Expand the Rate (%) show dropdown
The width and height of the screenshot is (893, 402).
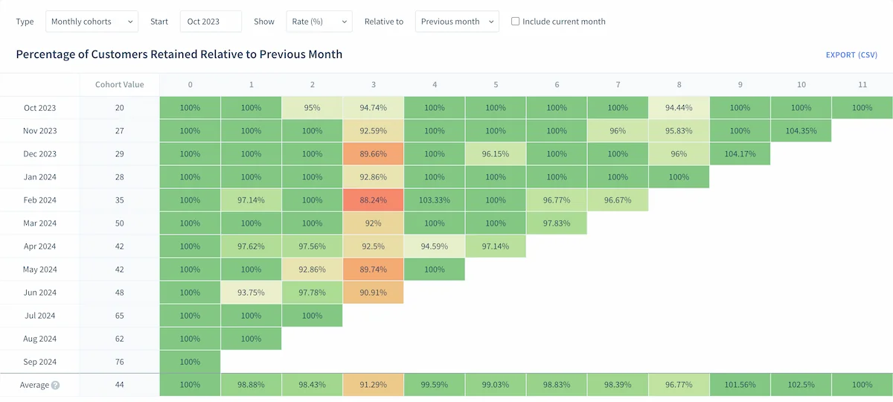319,22
